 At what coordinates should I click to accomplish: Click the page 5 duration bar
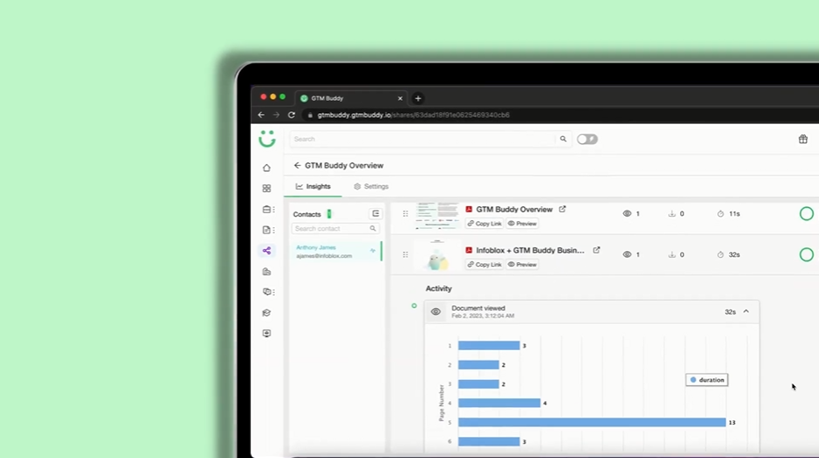pyautogui.click(x=592, y=423)
